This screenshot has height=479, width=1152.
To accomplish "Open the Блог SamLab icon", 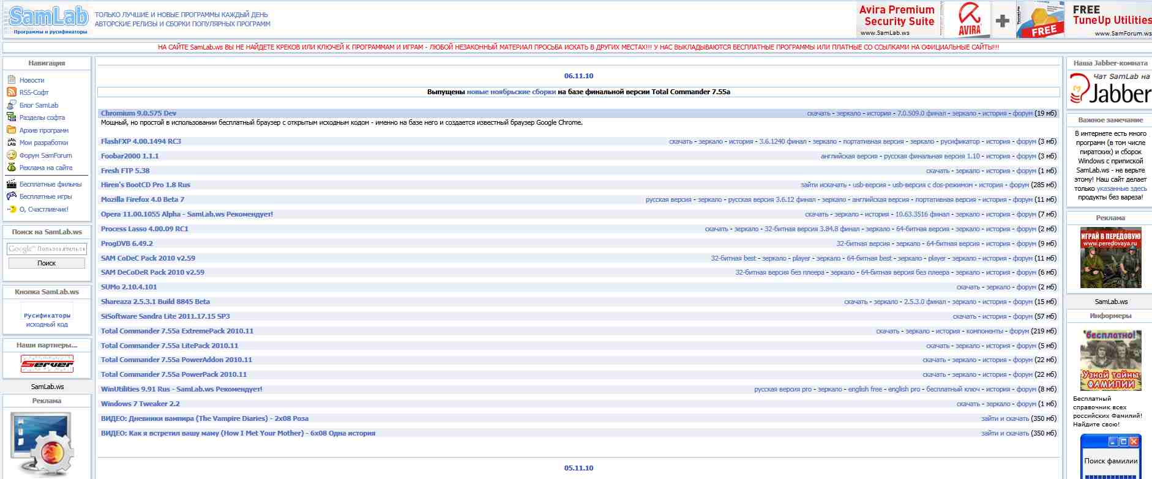I will (x=12, y=105).
